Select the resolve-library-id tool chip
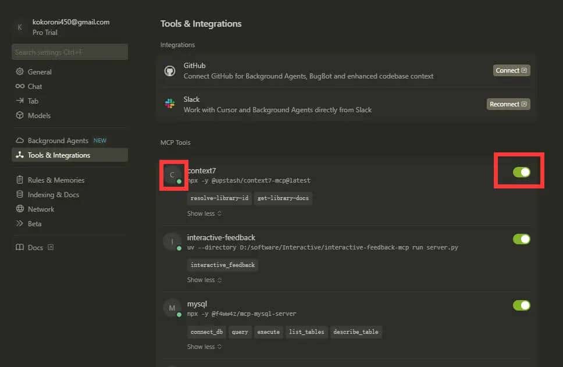 click(219, 198)
